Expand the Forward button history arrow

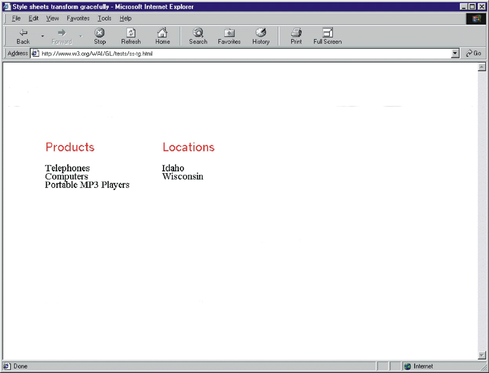point(80,36)
